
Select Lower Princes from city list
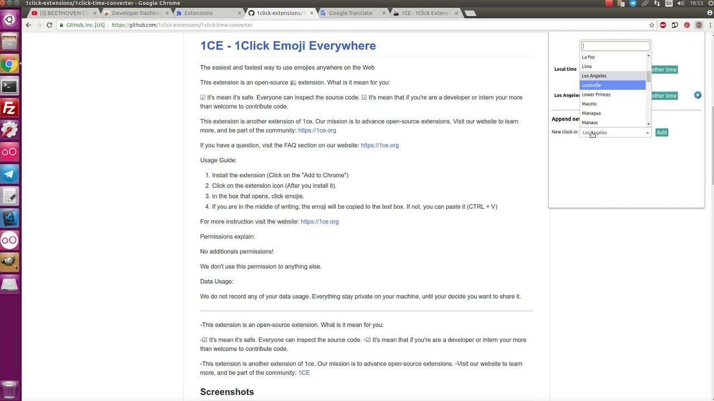pos(612,95)
